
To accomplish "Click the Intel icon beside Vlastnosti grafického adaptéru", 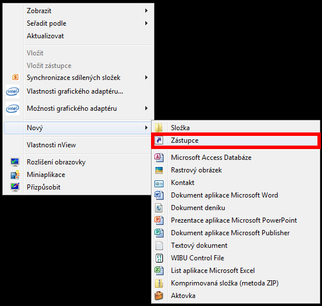I will [13, 91].
